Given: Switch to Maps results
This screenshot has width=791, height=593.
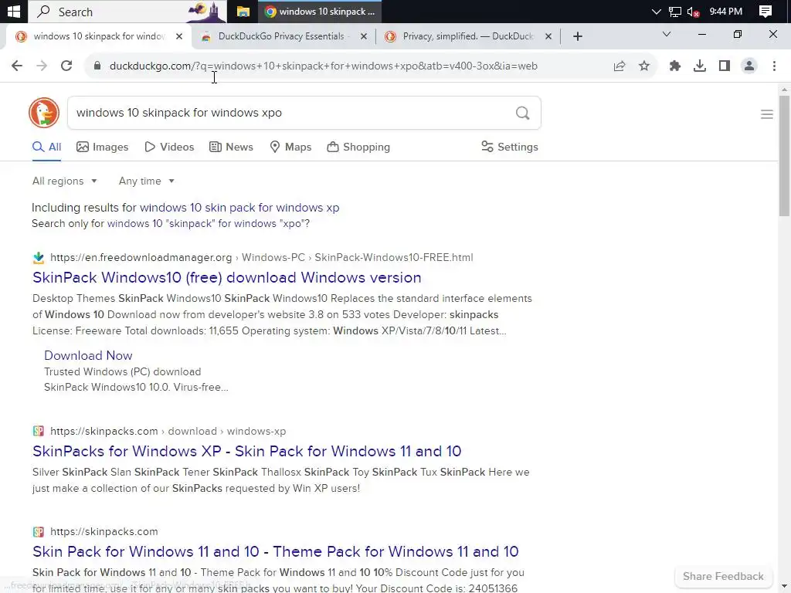Looking at the screenshot, I should point(290,147).
